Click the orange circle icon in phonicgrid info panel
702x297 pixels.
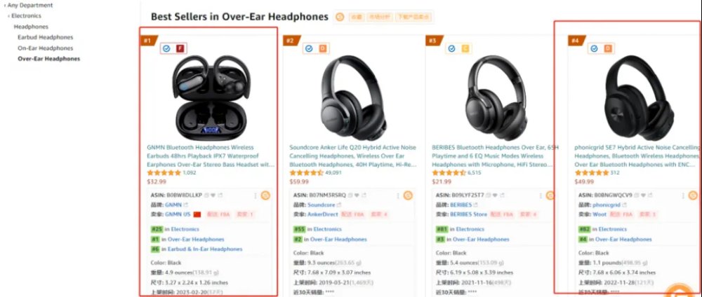pos(693,195)
